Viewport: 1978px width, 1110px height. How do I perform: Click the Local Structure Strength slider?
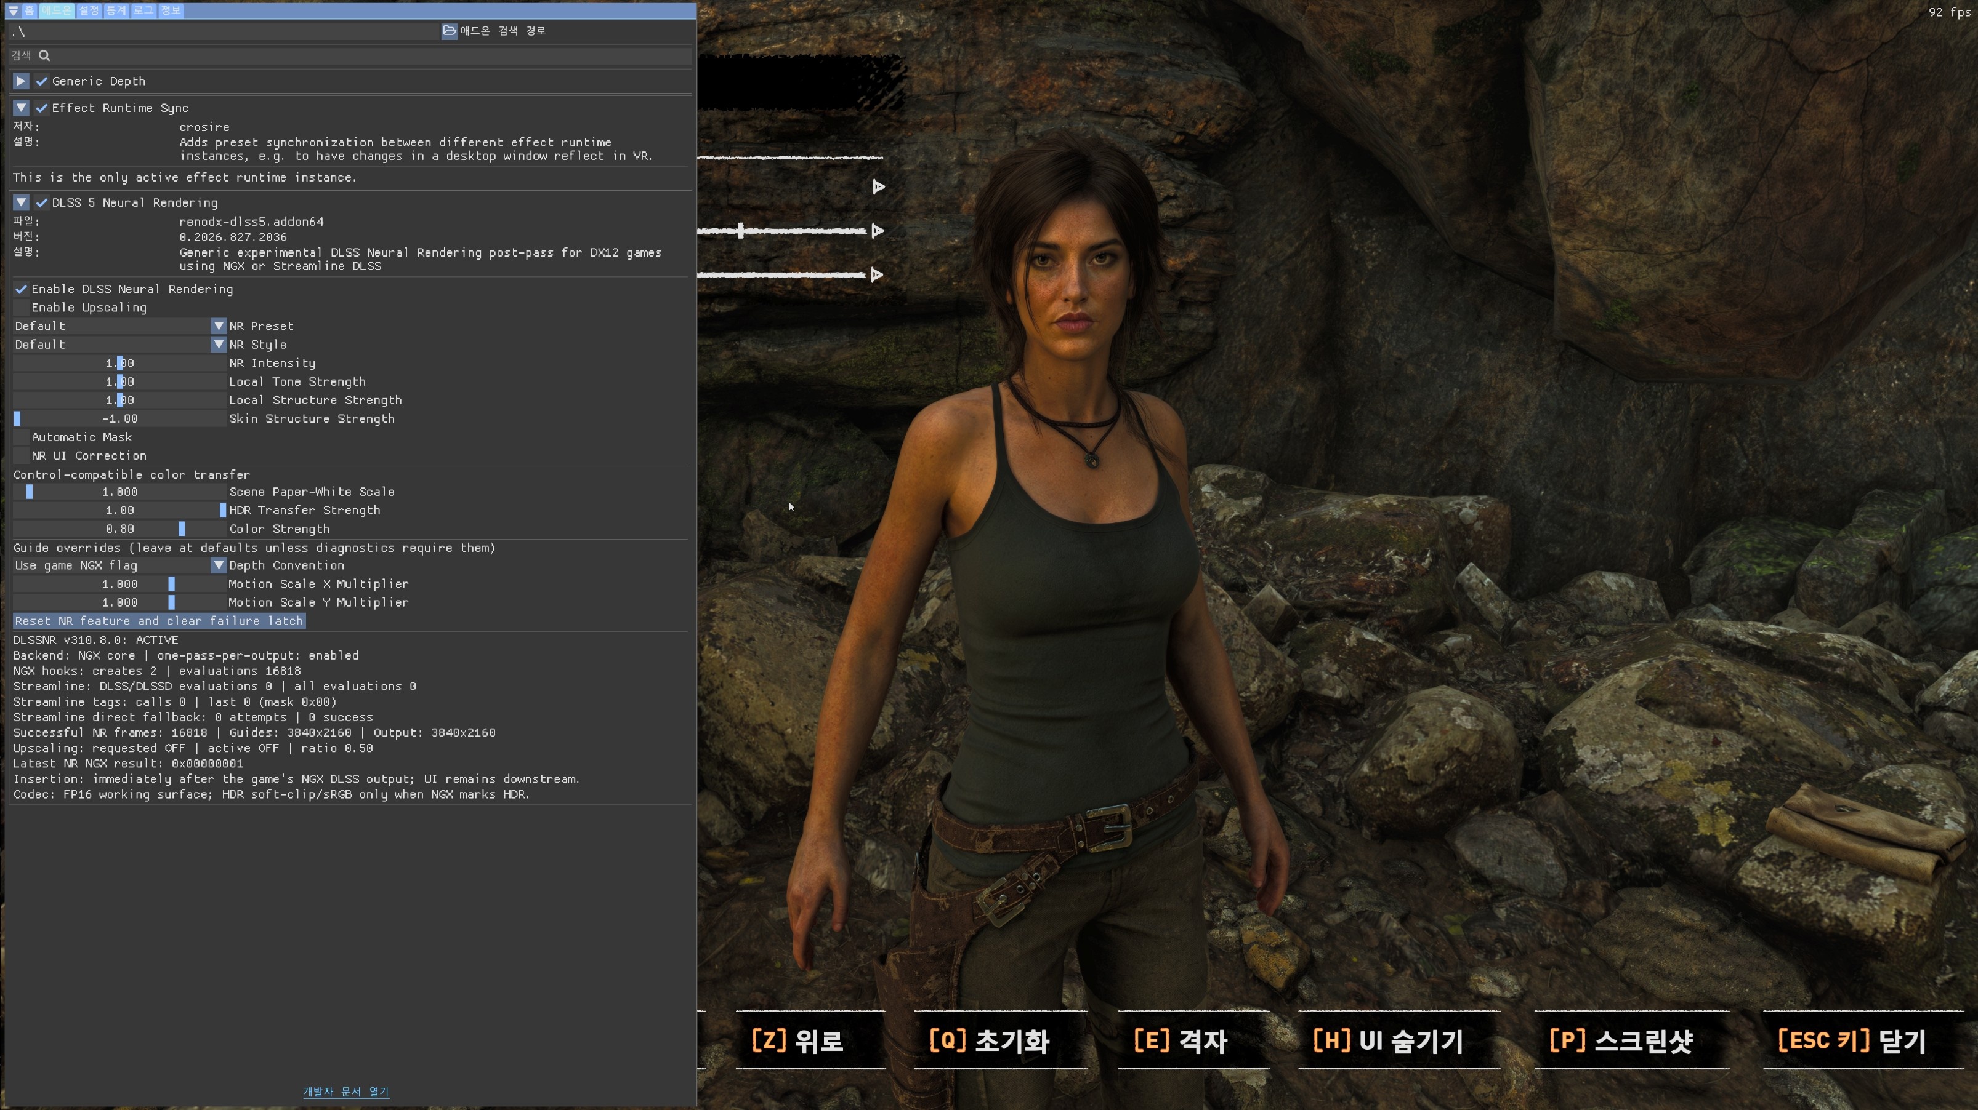coord(120,401)
